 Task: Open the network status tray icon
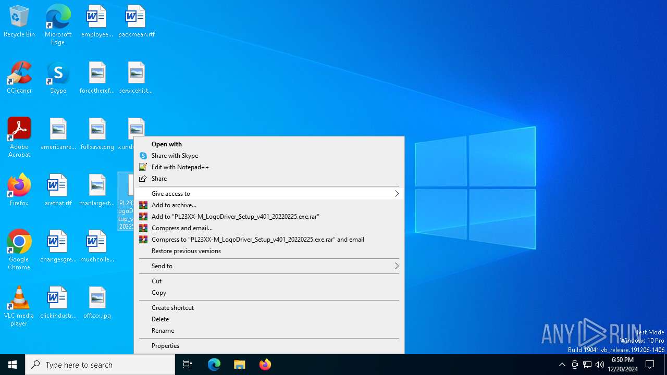(587, 365)
